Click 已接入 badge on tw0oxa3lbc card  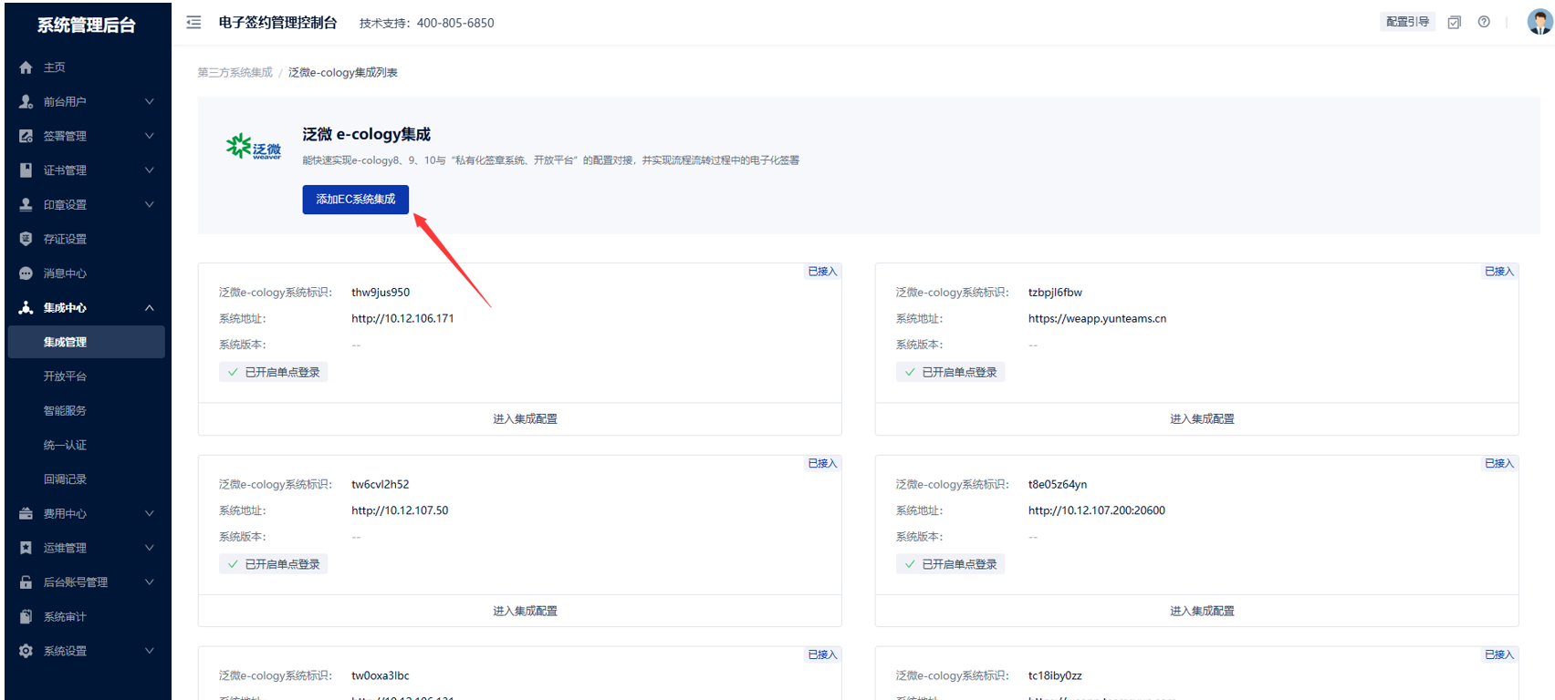822,654
